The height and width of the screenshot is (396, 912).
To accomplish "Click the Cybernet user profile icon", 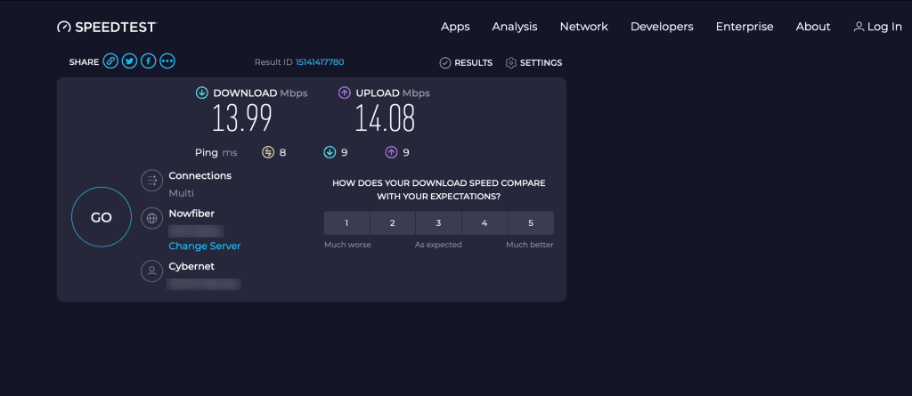I will point(151,271).
